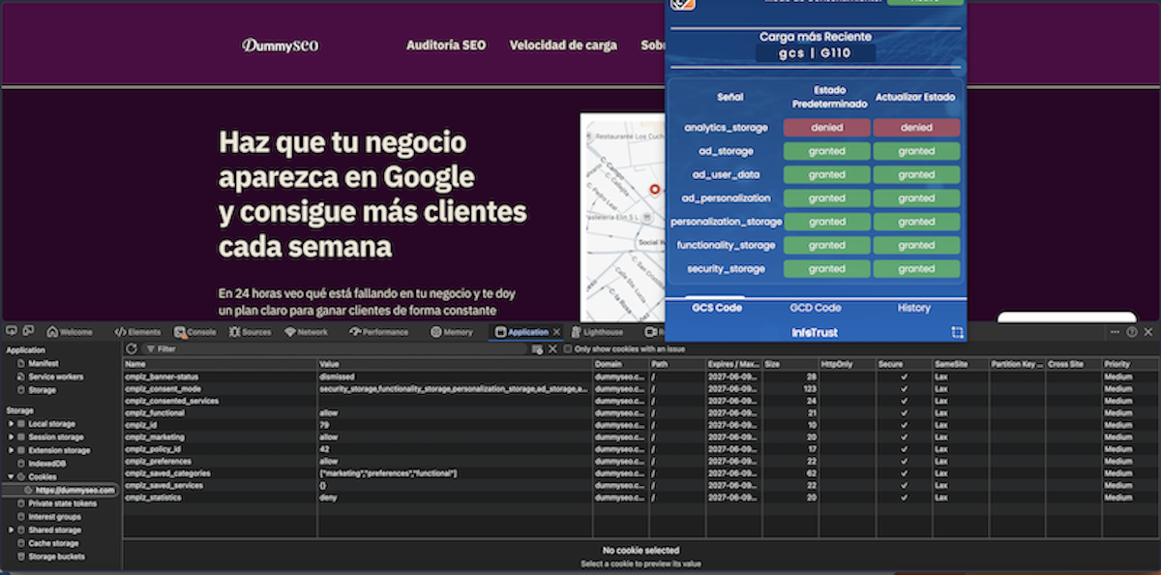Focus the cookie Filter input field
This screenshot has width=1161, height=575.
[334, 348]
